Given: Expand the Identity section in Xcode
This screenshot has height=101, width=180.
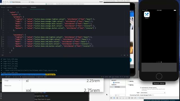Looking at the screenshot, I should tap(128, 81).
